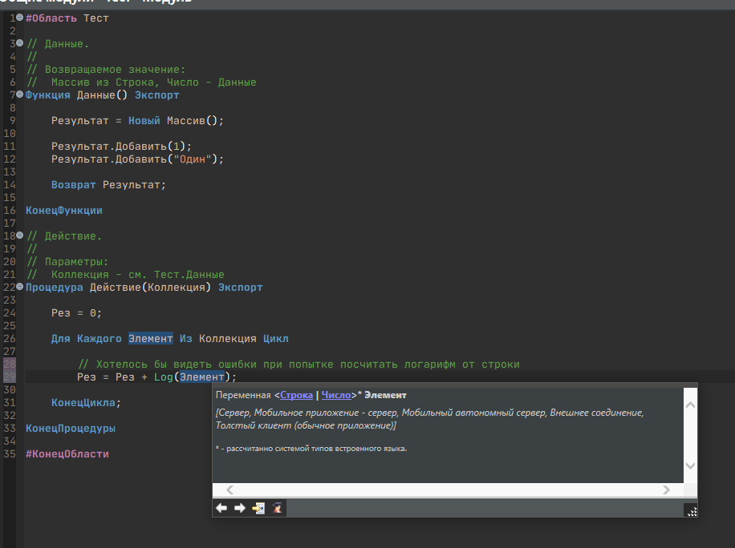Click the Каждого keyword on line 26
This screenshot has height=548, width=735.
(x=99, y=339)
